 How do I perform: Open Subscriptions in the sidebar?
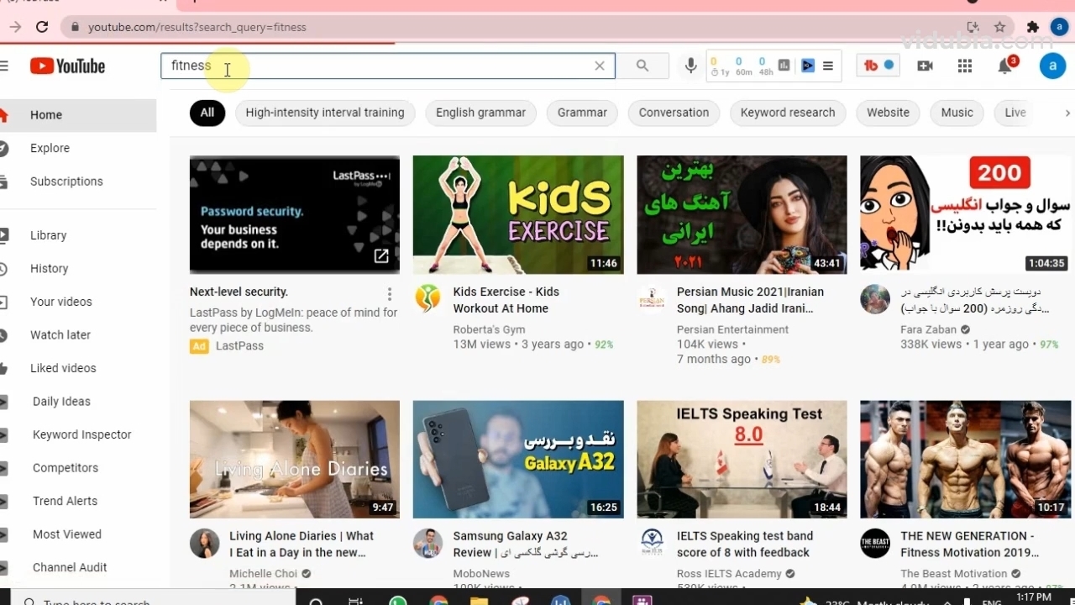coord(66,181)
